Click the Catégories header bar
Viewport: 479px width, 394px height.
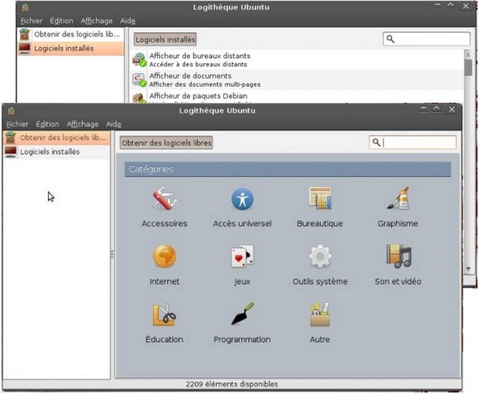(287, 169)
